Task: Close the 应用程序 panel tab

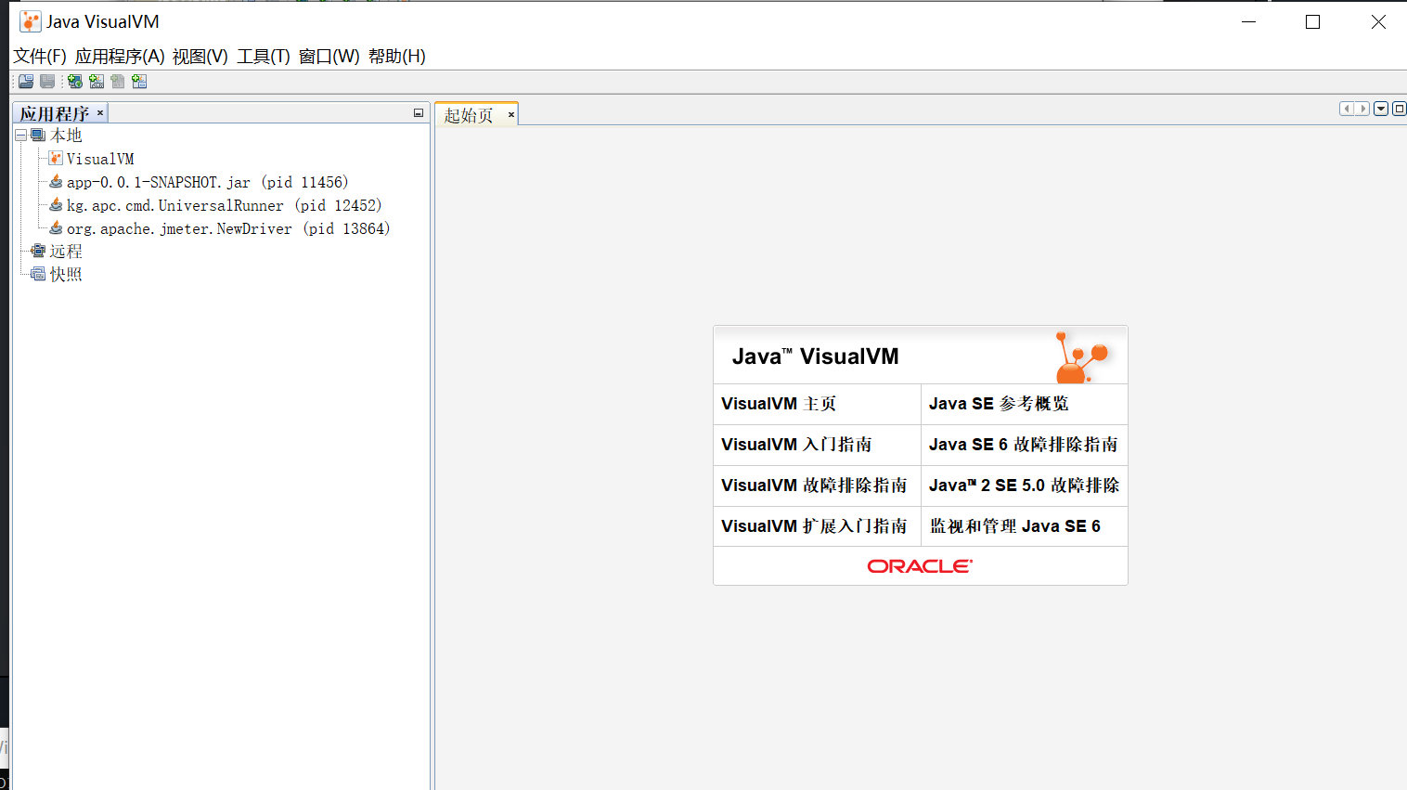Action: 100,112
